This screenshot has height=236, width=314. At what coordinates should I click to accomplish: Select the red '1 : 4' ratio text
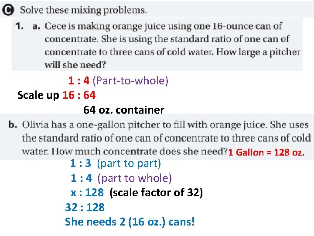coord(78,81)
